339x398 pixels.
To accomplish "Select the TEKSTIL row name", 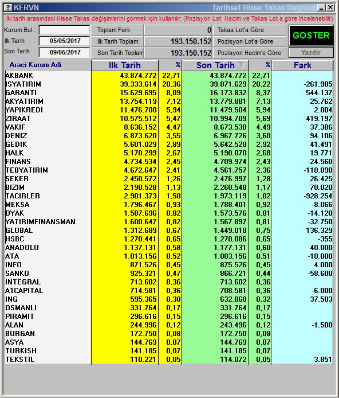I will (20, 360).
